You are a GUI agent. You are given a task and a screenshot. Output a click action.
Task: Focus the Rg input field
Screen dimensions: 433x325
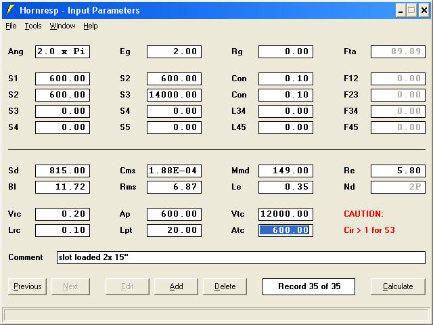[x=286, y=51]
